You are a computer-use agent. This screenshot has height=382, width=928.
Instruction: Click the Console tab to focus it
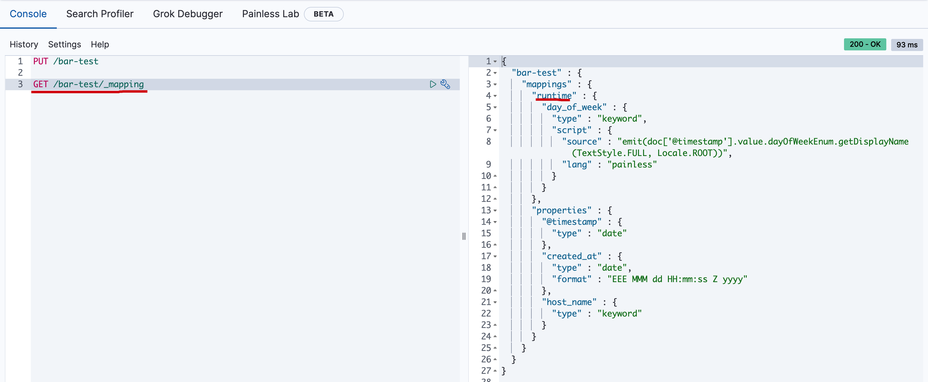pos(28,13)
